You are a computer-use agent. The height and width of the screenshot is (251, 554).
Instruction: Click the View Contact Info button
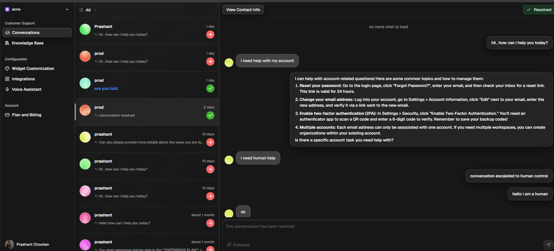coord(243,10)
